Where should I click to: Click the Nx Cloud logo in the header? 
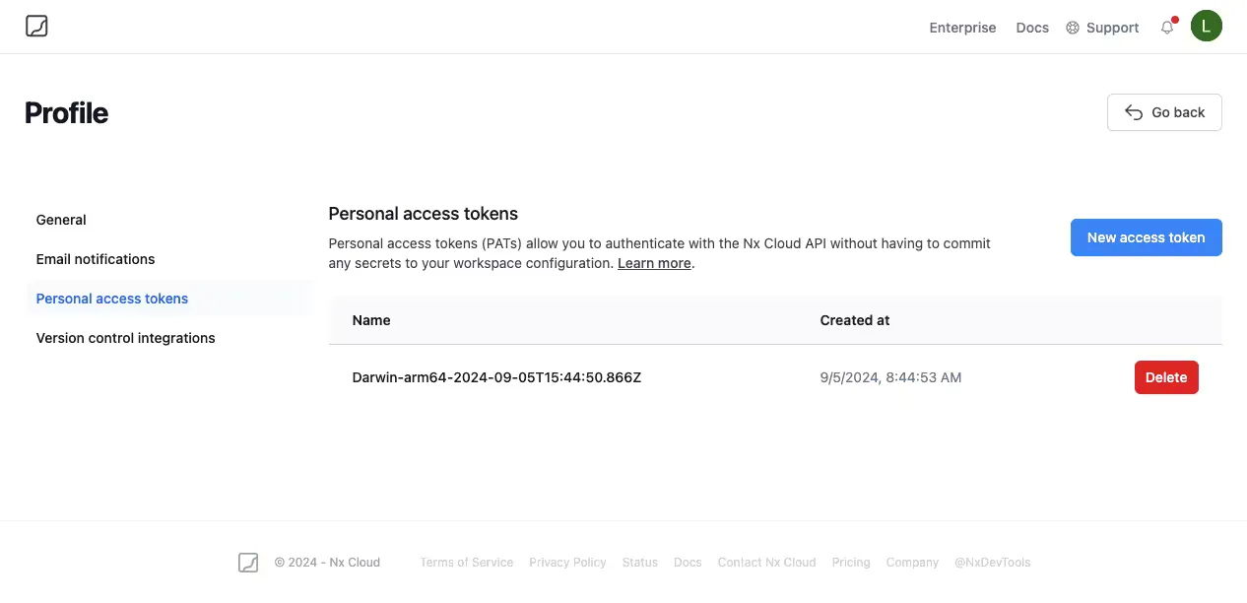click(36, 26)
